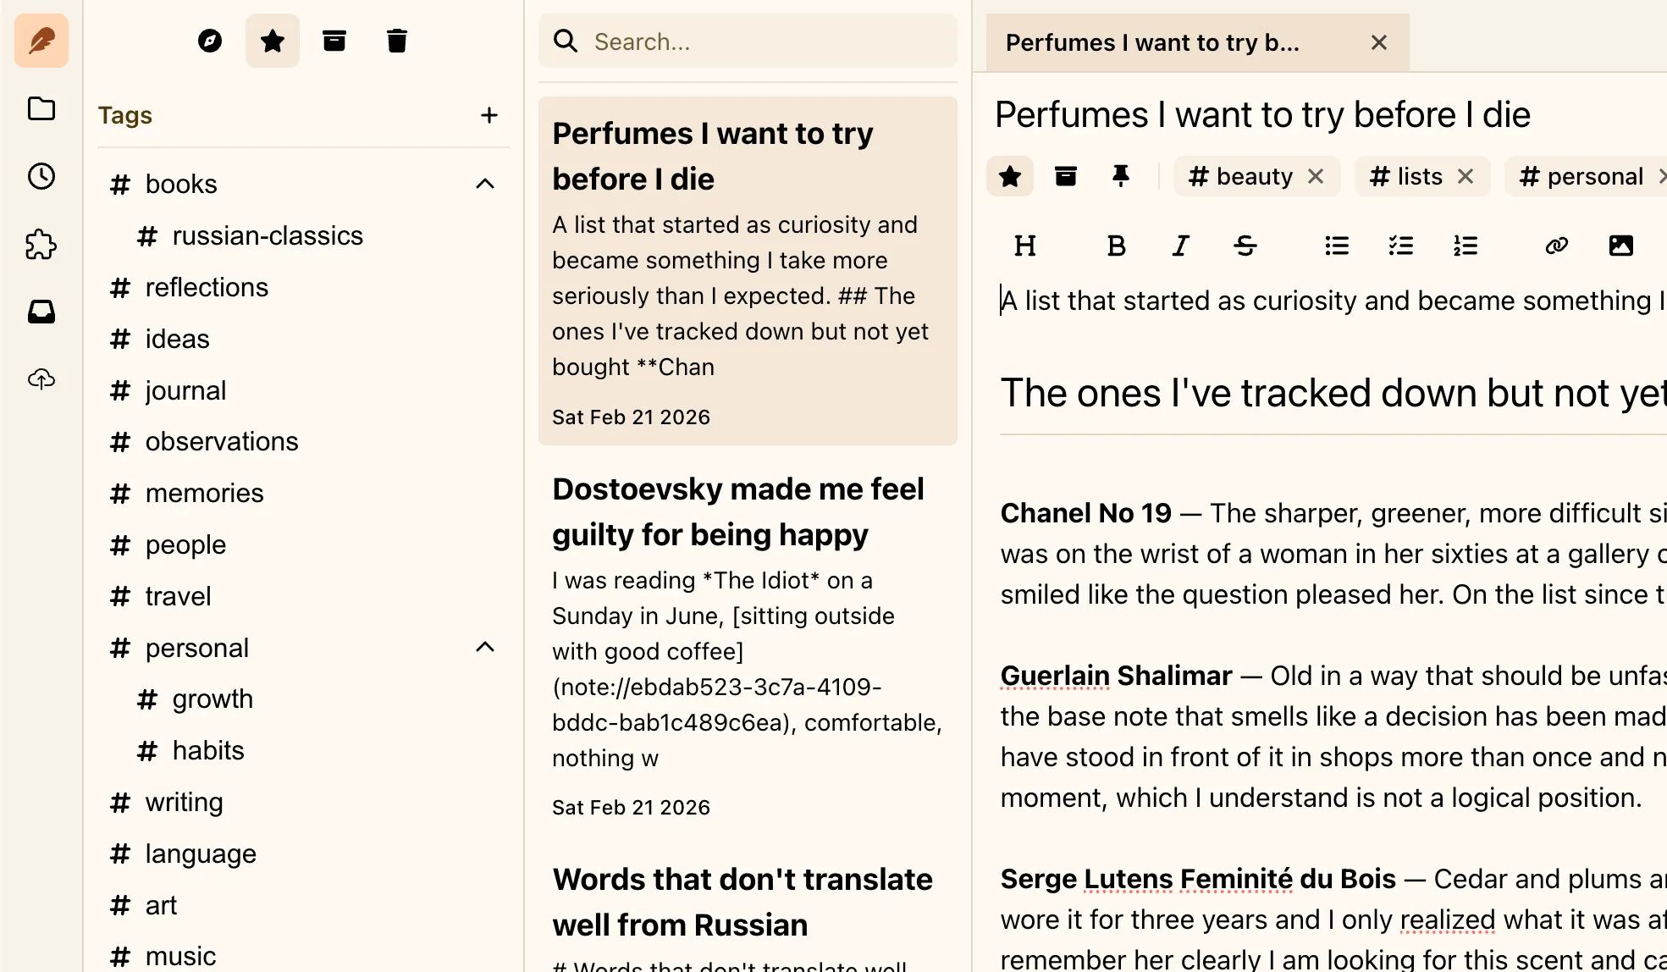
Task: Open the cloud sync panel in the sidebar
Action: pos(41,378)
